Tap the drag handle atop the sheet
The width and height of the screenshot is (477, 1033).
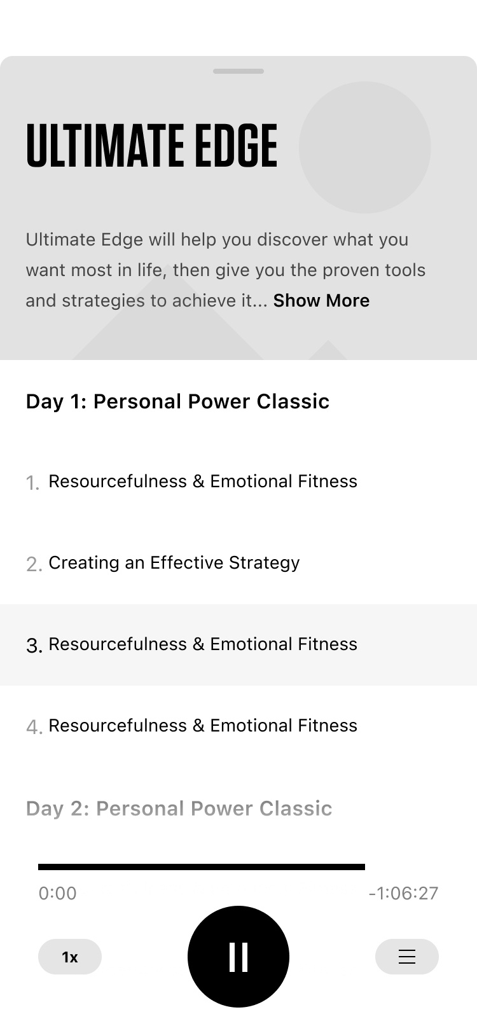[x=238, y=71]
